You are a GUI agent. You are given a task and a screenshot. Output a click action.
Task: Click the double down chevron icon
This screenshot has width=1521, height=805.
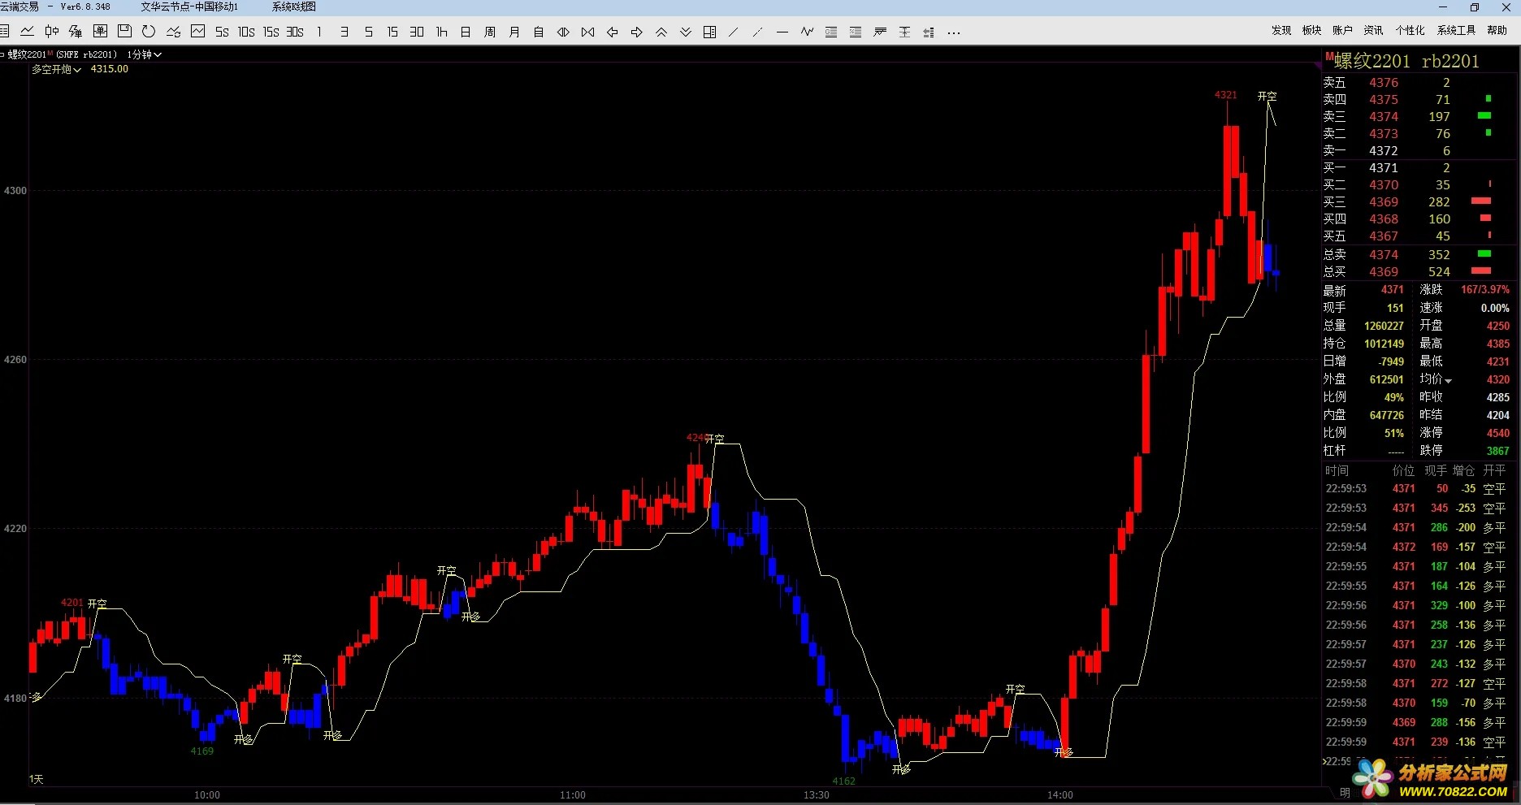[685, 32]
